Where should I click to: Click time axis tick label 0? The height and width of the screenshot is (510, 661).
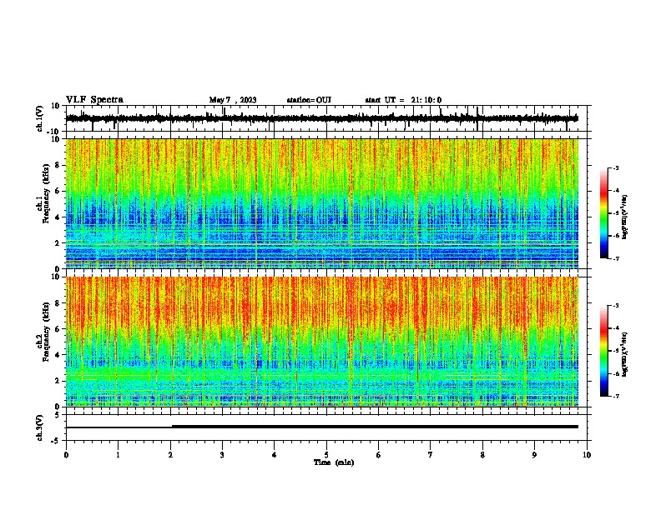tap(66, 455)
